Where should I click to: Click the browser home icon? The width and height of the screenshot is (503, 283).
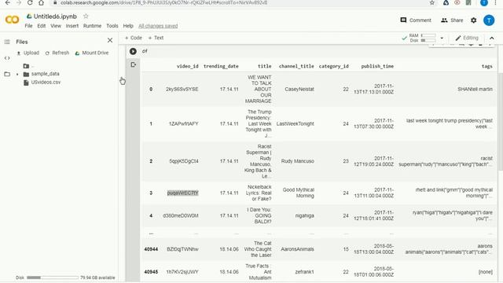[41, 2]
